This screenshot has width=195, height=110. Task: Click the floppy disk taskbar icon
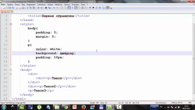tap(101, 107)
